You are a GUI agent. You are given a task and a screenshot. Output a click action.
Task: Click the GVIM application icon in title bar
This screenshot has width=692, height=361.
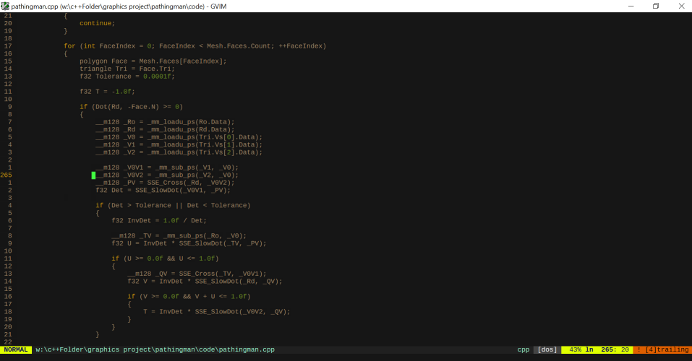coord(5,6)
